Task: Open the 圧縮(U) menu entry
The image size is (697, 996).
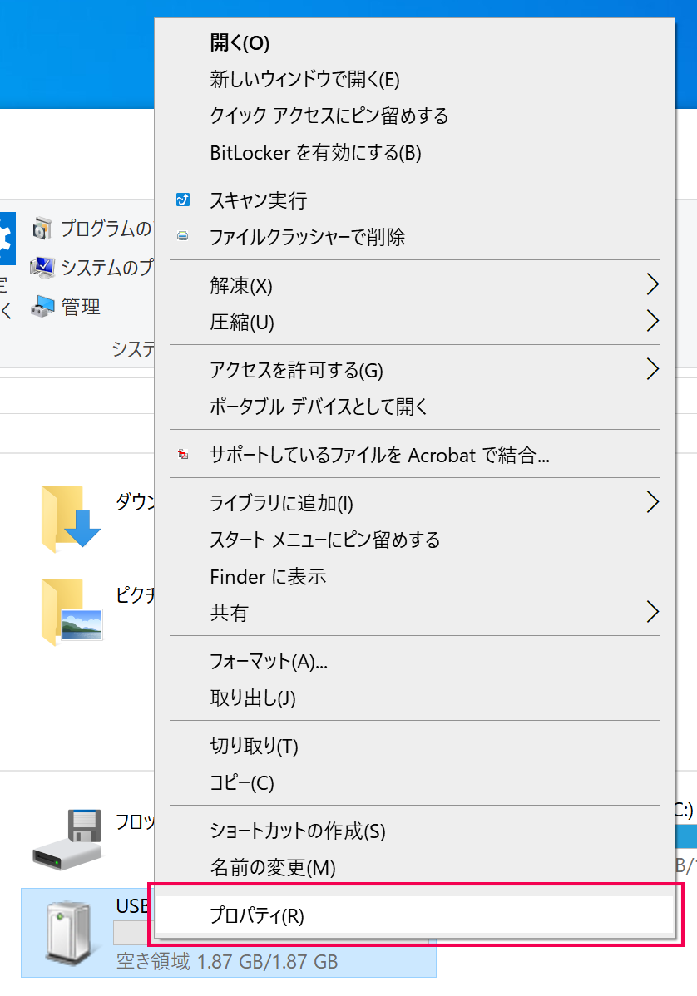Action: (x=415, y=322)
